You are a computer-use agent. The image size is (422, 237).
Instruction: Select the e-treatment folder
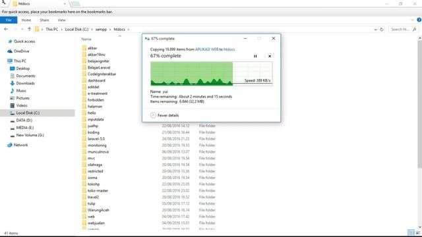[x=95, y=93]
